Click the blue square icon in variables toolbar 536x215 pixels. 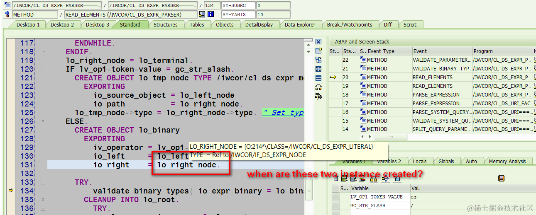pos(397,179)
